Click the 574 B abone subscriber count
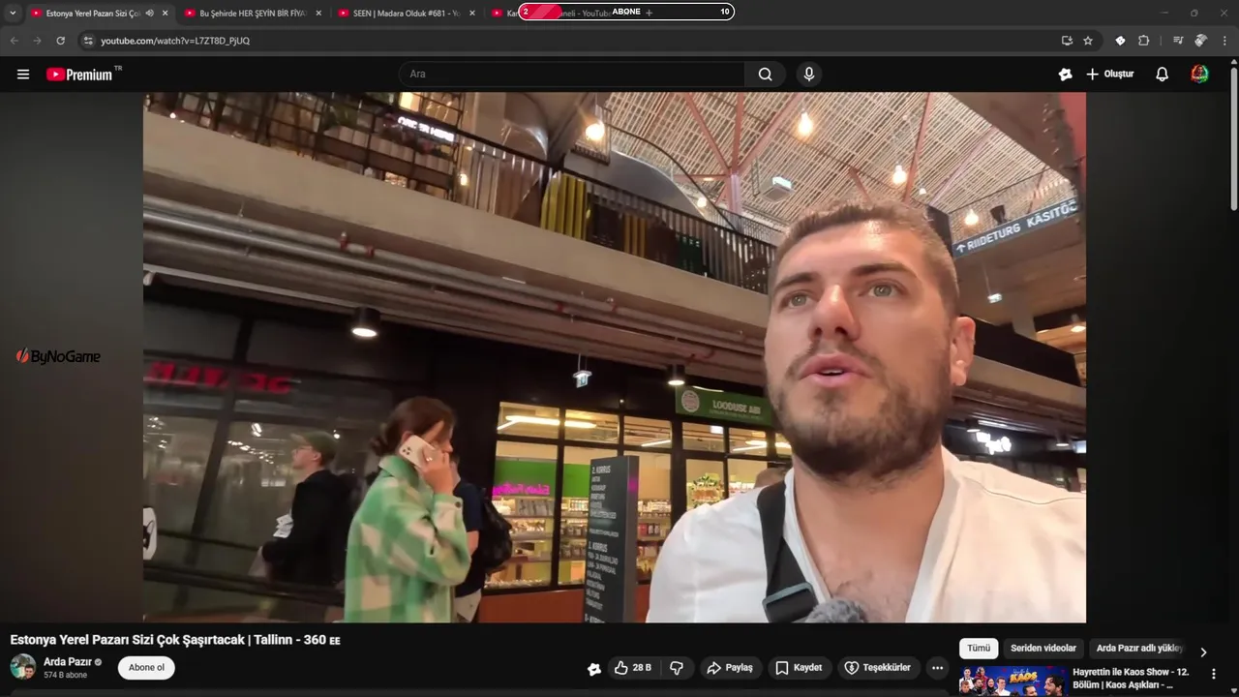1239x697 pixels. pos(65,675)
